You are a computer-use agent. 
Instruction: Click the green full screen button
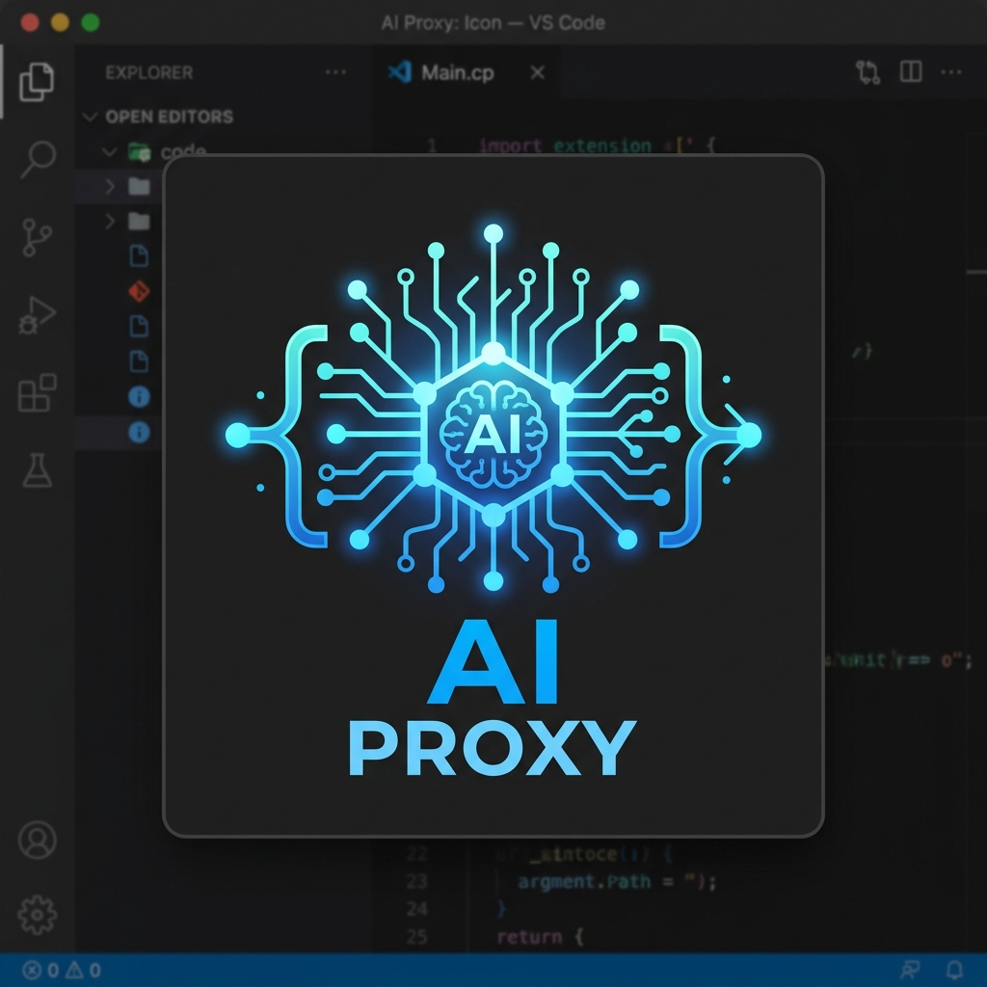tap(91, 23)
